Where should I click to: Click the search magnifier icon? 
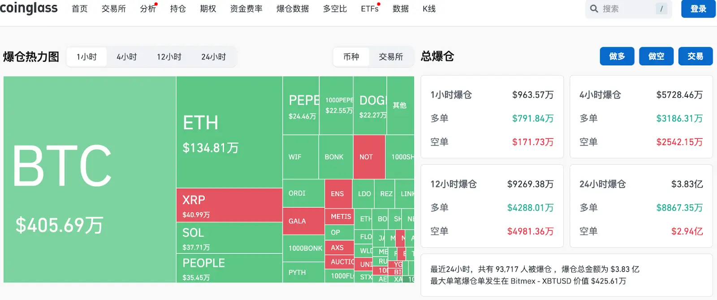point(594,8)
